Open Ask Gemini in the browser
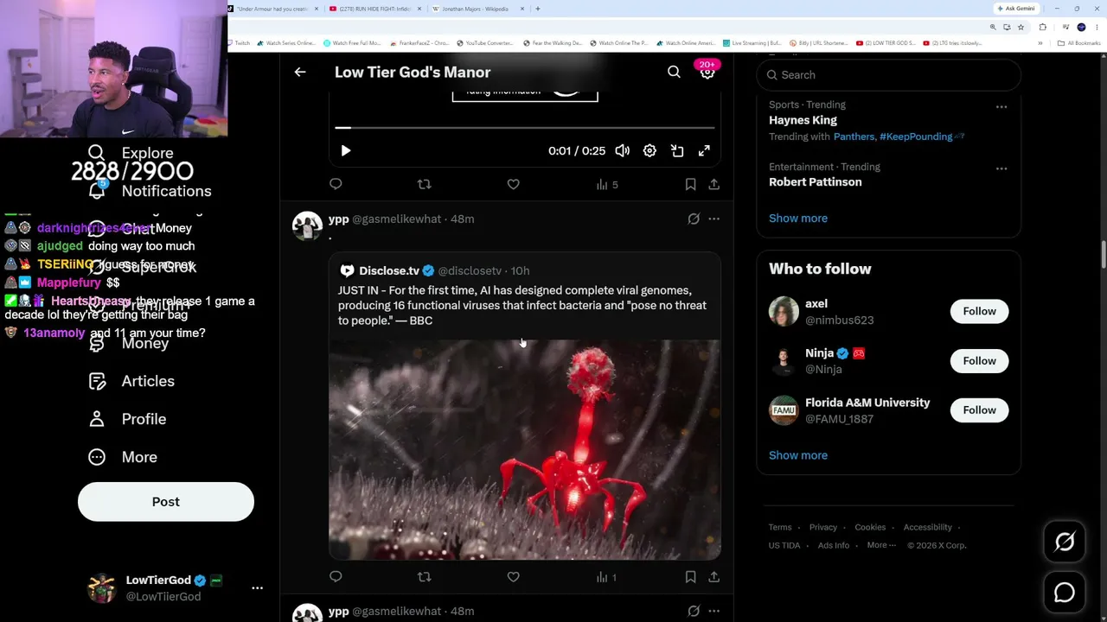The width and height of the screenshot is (1107, 622). [x=1016, y=9]
